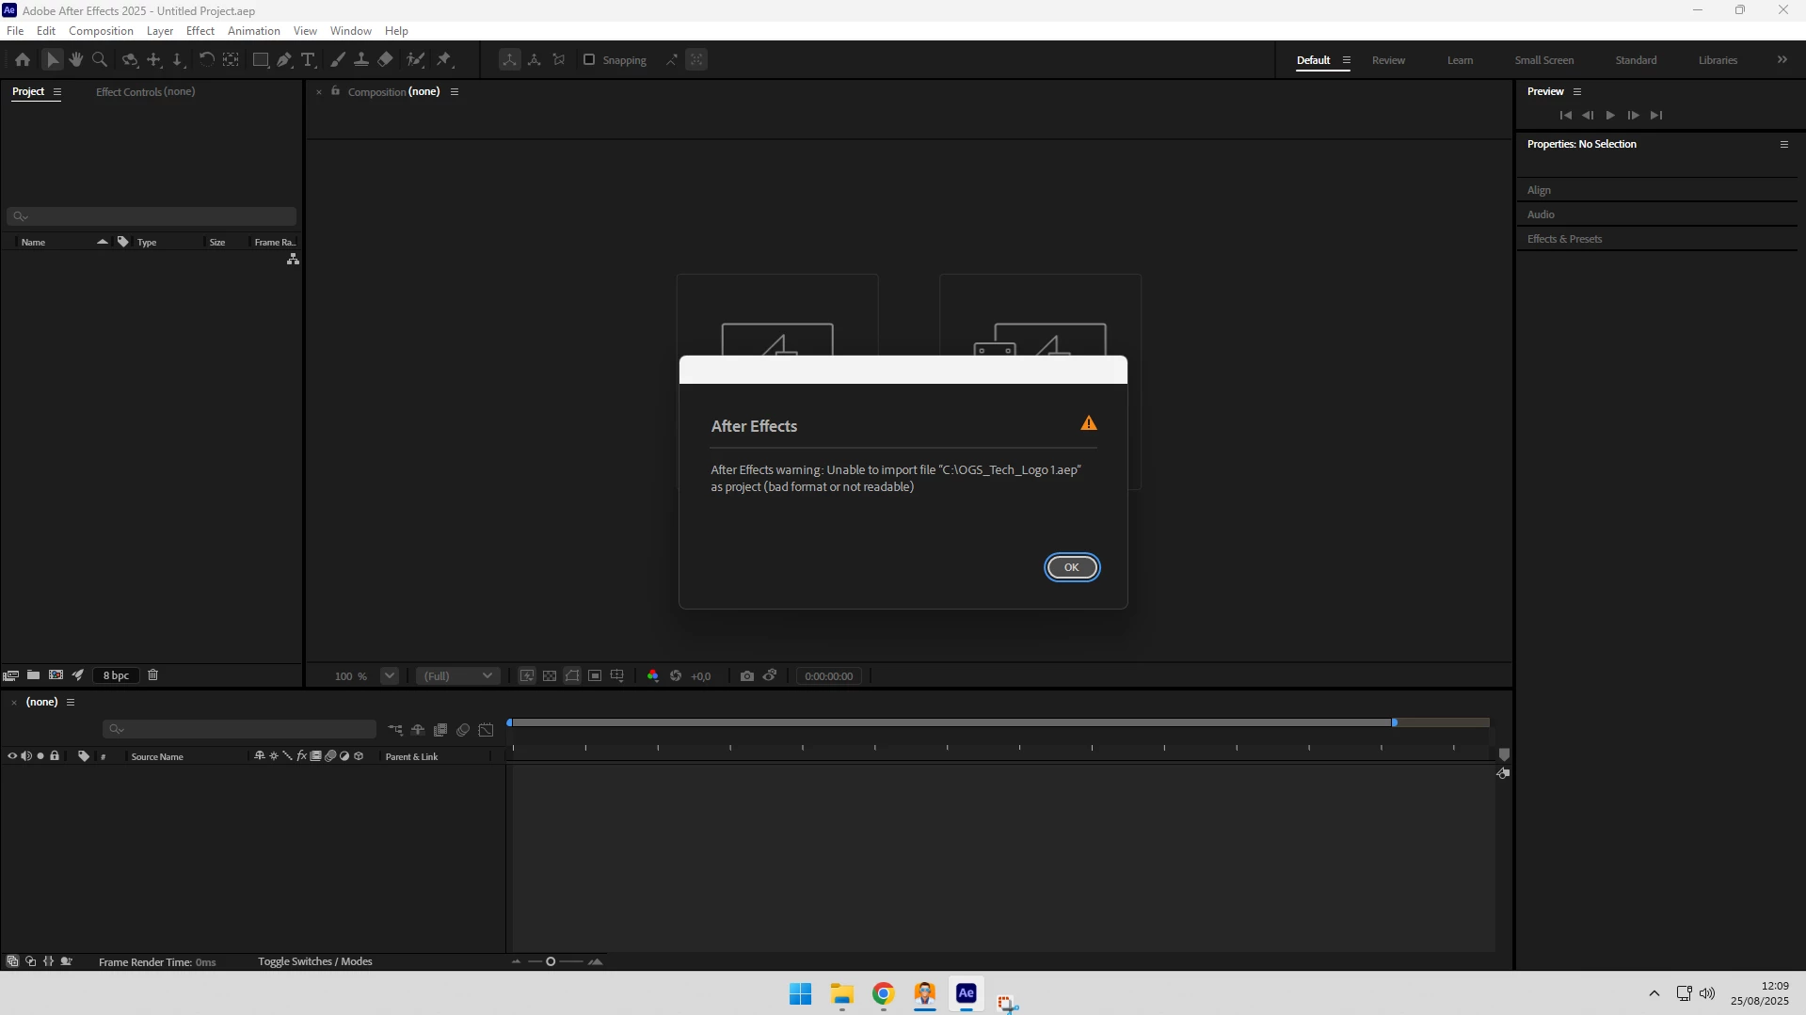Image resolution: width=1806 pixels, height=1015 pixels.
Task: Delete selected project items trash icon
Action: click(152, 675)
